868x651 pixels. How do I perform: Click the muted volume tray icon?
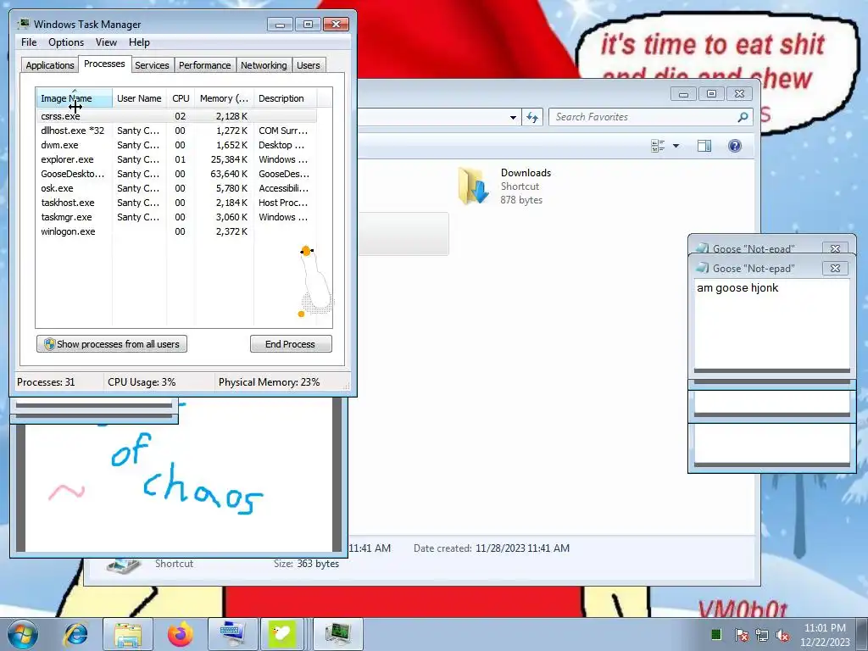pyautogui.click(x=782, y=634)
